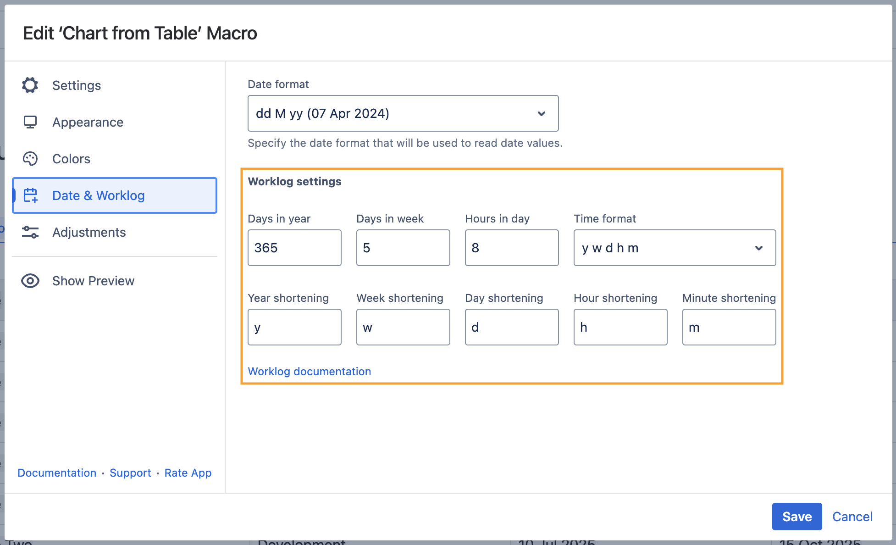Open the Support link
The width and height of the screenshot is (896, 545).
(130, 473)
